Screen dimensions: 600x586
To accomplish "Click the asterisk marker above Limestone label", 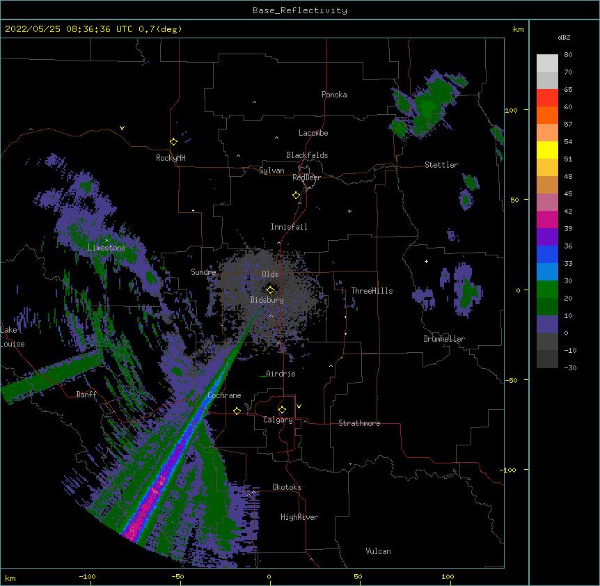I will click(106, 240).
